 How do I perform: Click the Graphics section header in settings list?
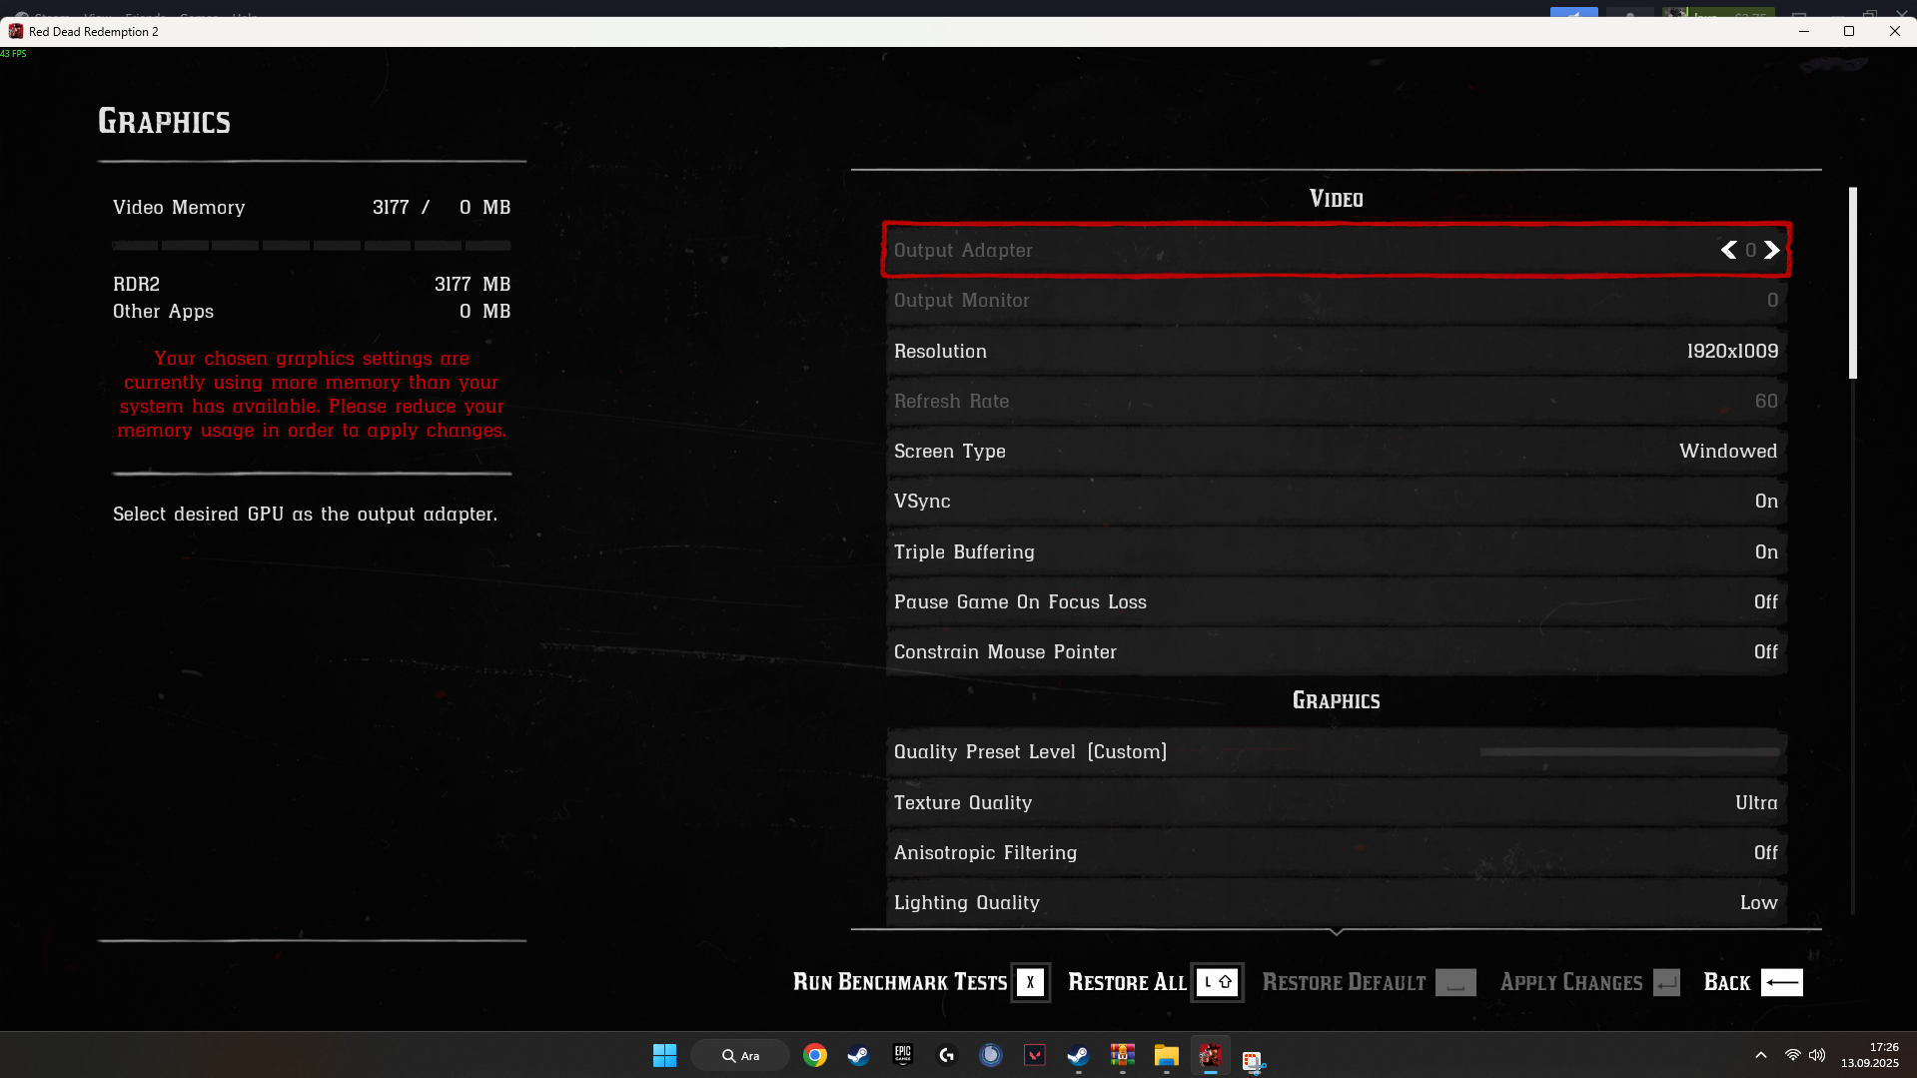pyautogui.click(x=1337, y=700)
